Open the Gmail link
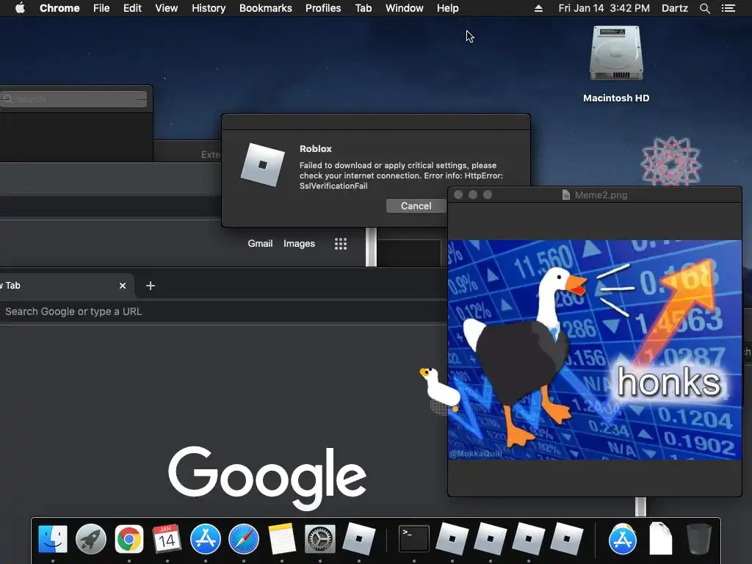 pyautogui.click(x=260, y=244)
